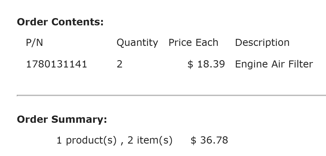Select the "Price Each" column header
The height and width of the screenshot is (156, 326).
tap(193, 43)
